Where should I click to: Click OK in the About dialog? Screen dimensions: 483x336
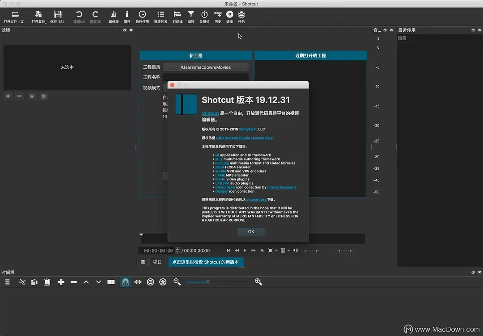pyautogui.click(x=251, y=232)
